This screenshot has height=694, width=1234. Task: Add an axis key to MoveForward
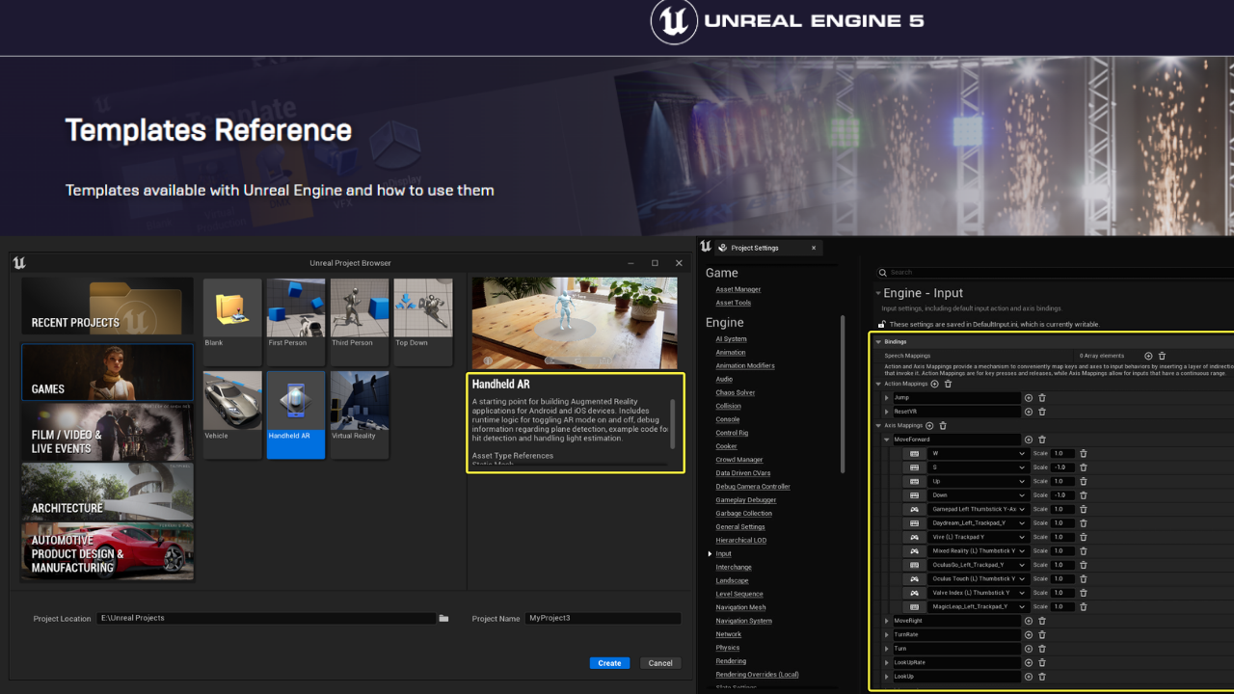tap(1029, 440)
